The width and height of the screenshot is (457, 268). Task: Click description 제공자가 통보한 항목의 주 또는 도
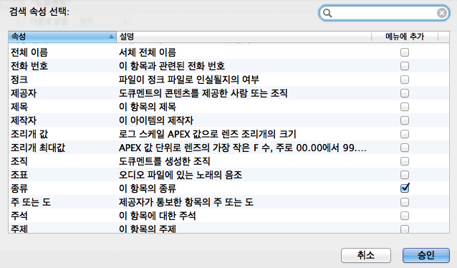coord(186,202)
